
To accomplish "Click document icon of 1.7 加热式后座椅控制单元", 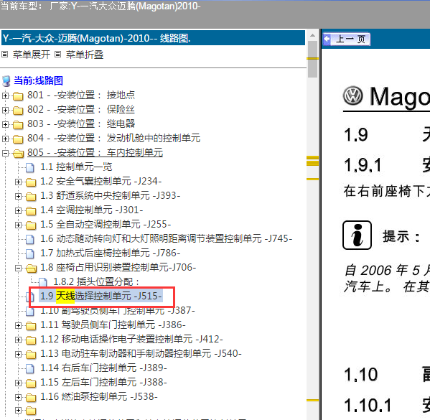I will coord(30,253).
